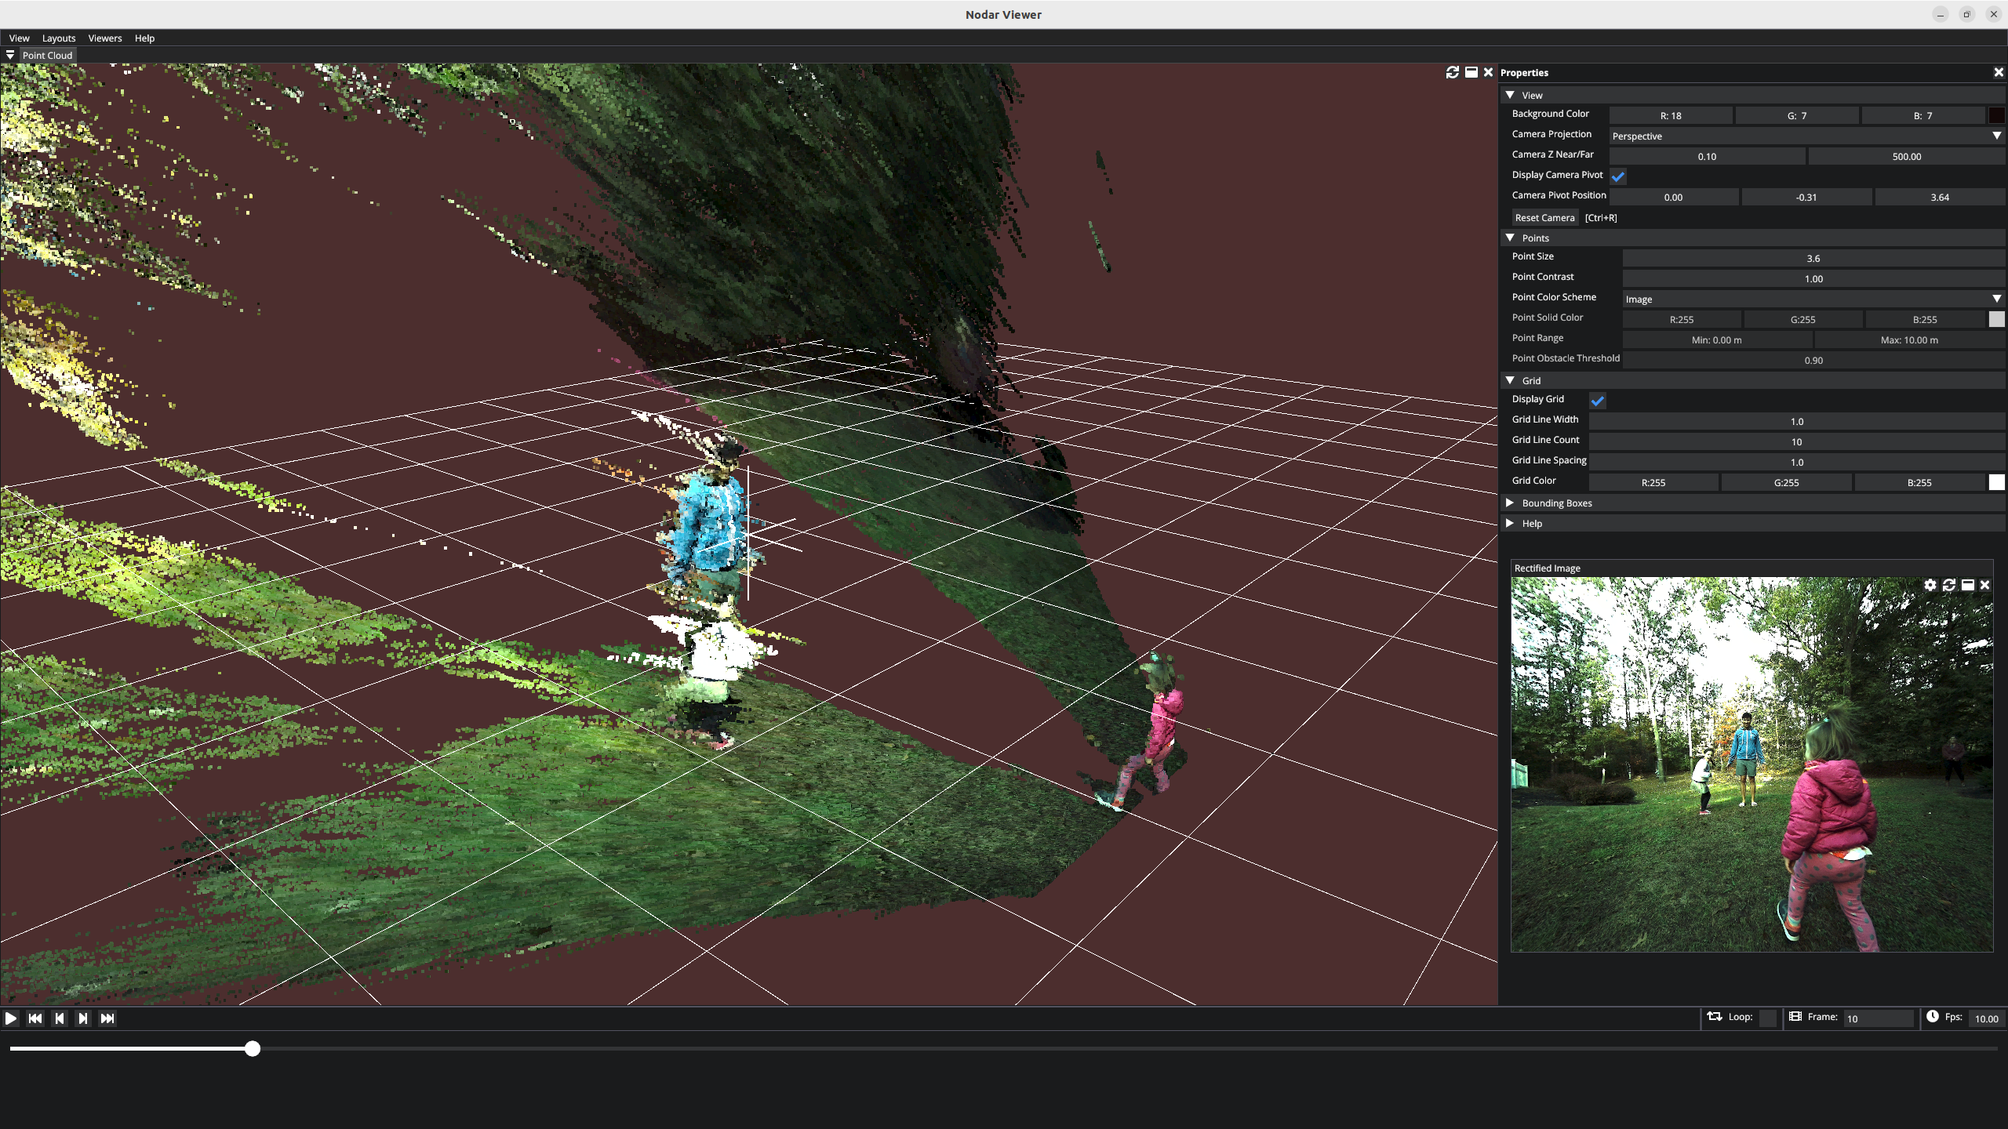Click the Rectified Image settings gear icon

(x=1930, y=585)
